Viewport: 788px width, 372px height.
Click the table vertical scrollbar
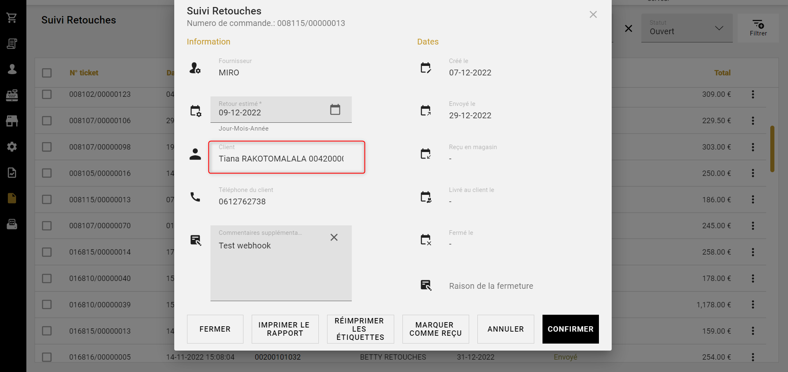pyautogui.click(x=772, y=149)
